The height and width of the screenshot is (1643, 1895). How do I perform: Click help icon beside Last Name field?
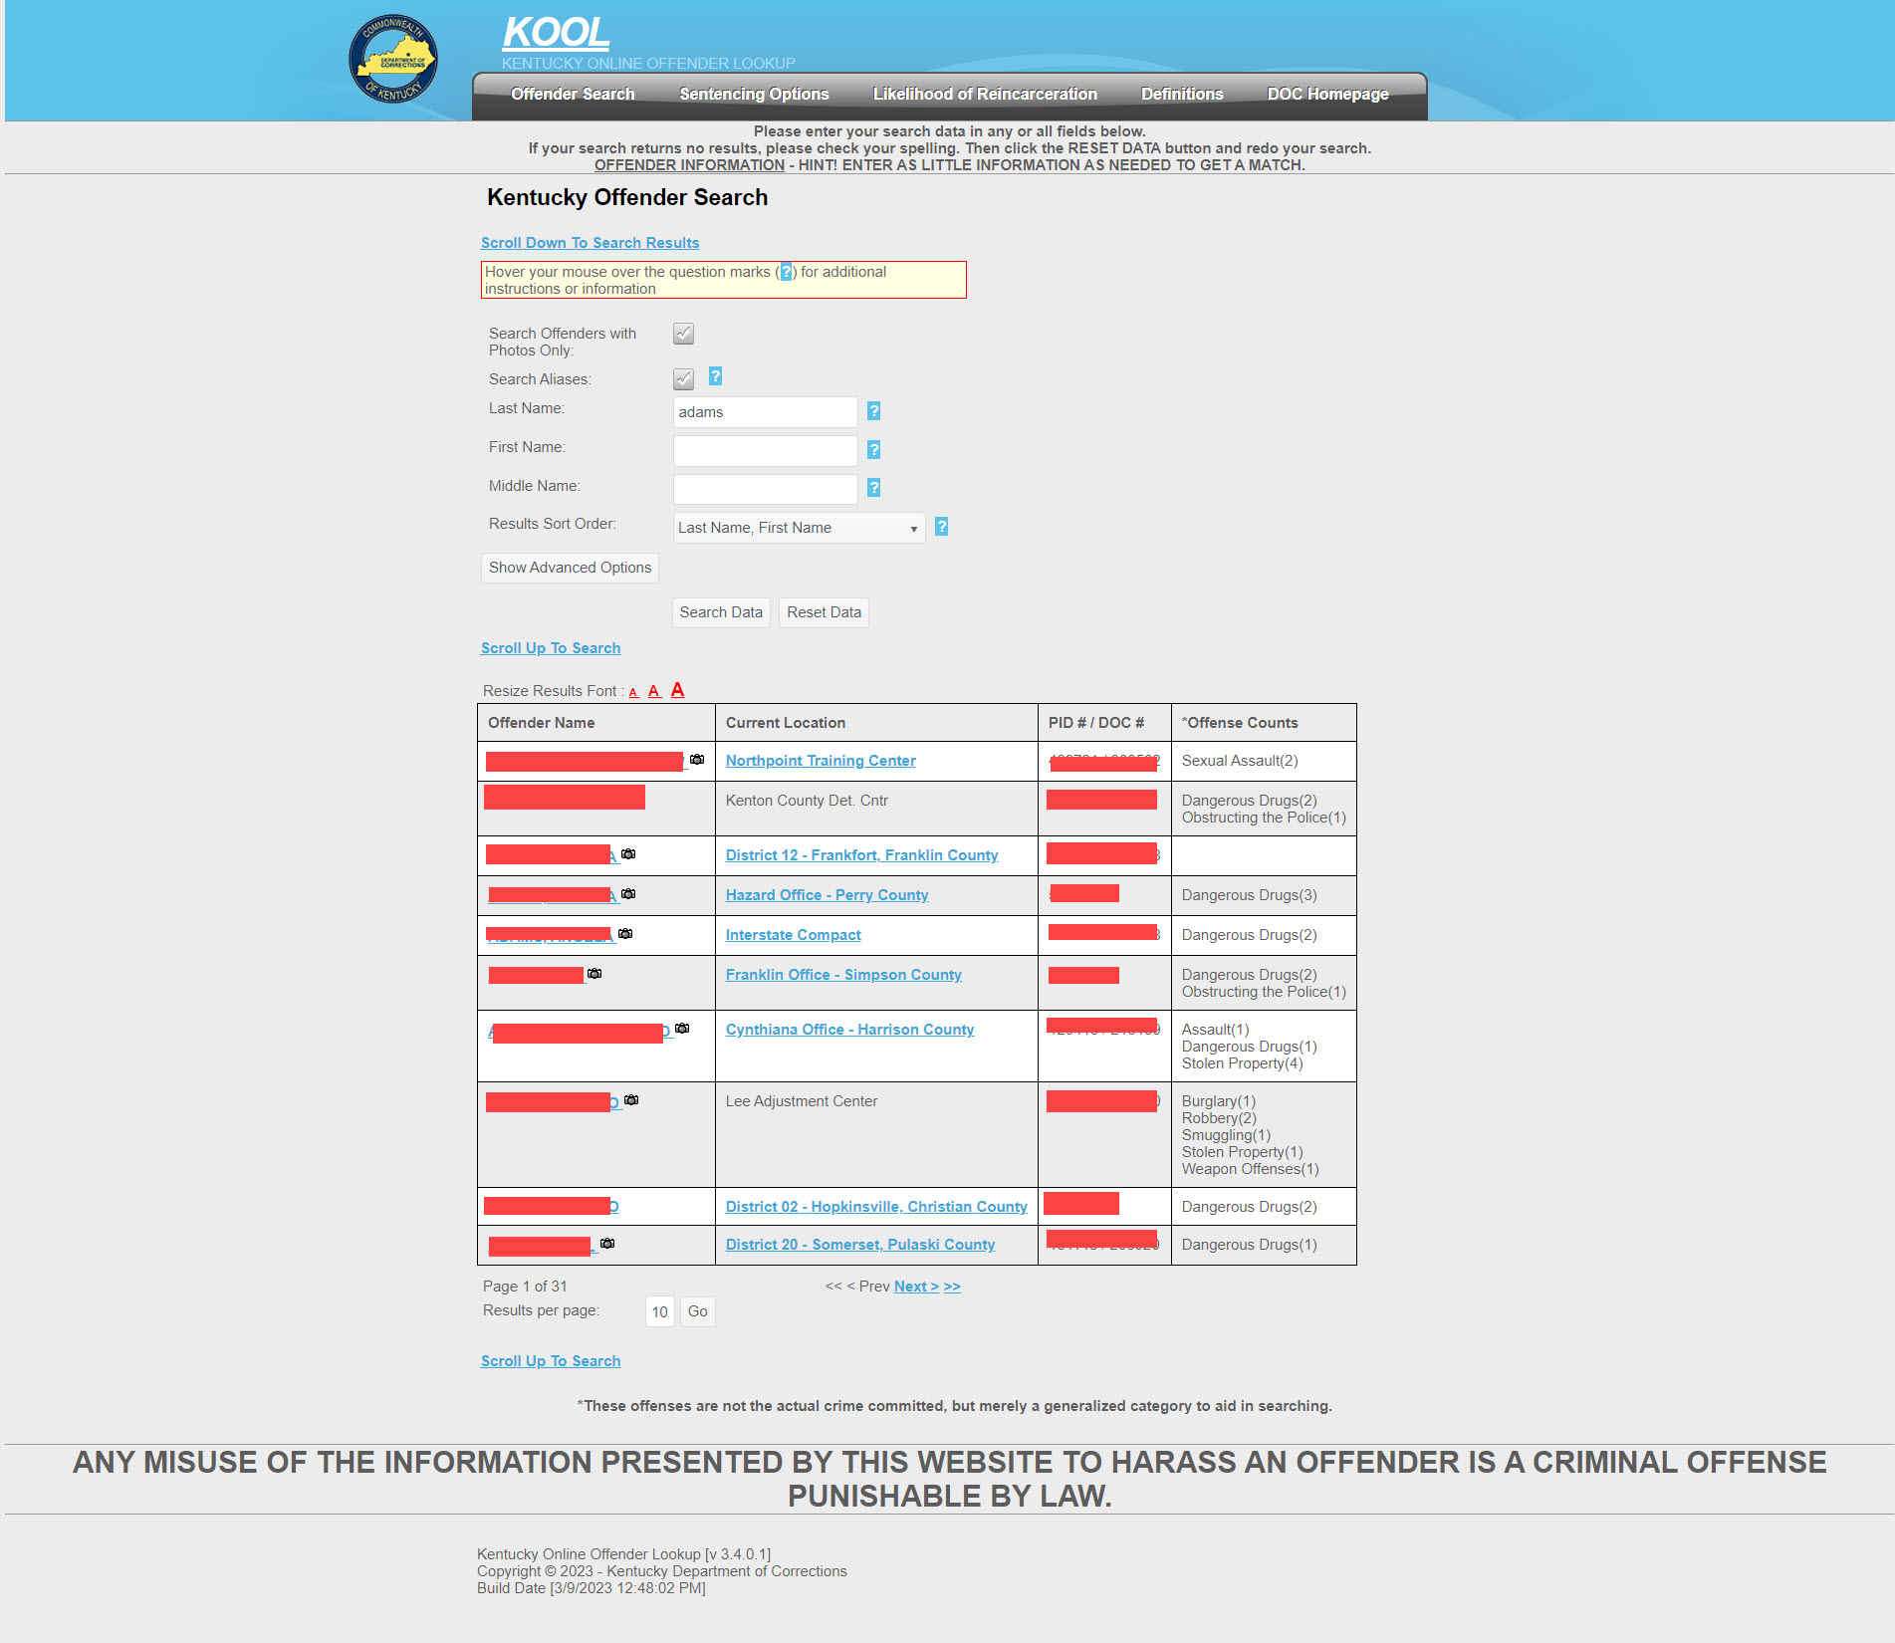[873, 411]
